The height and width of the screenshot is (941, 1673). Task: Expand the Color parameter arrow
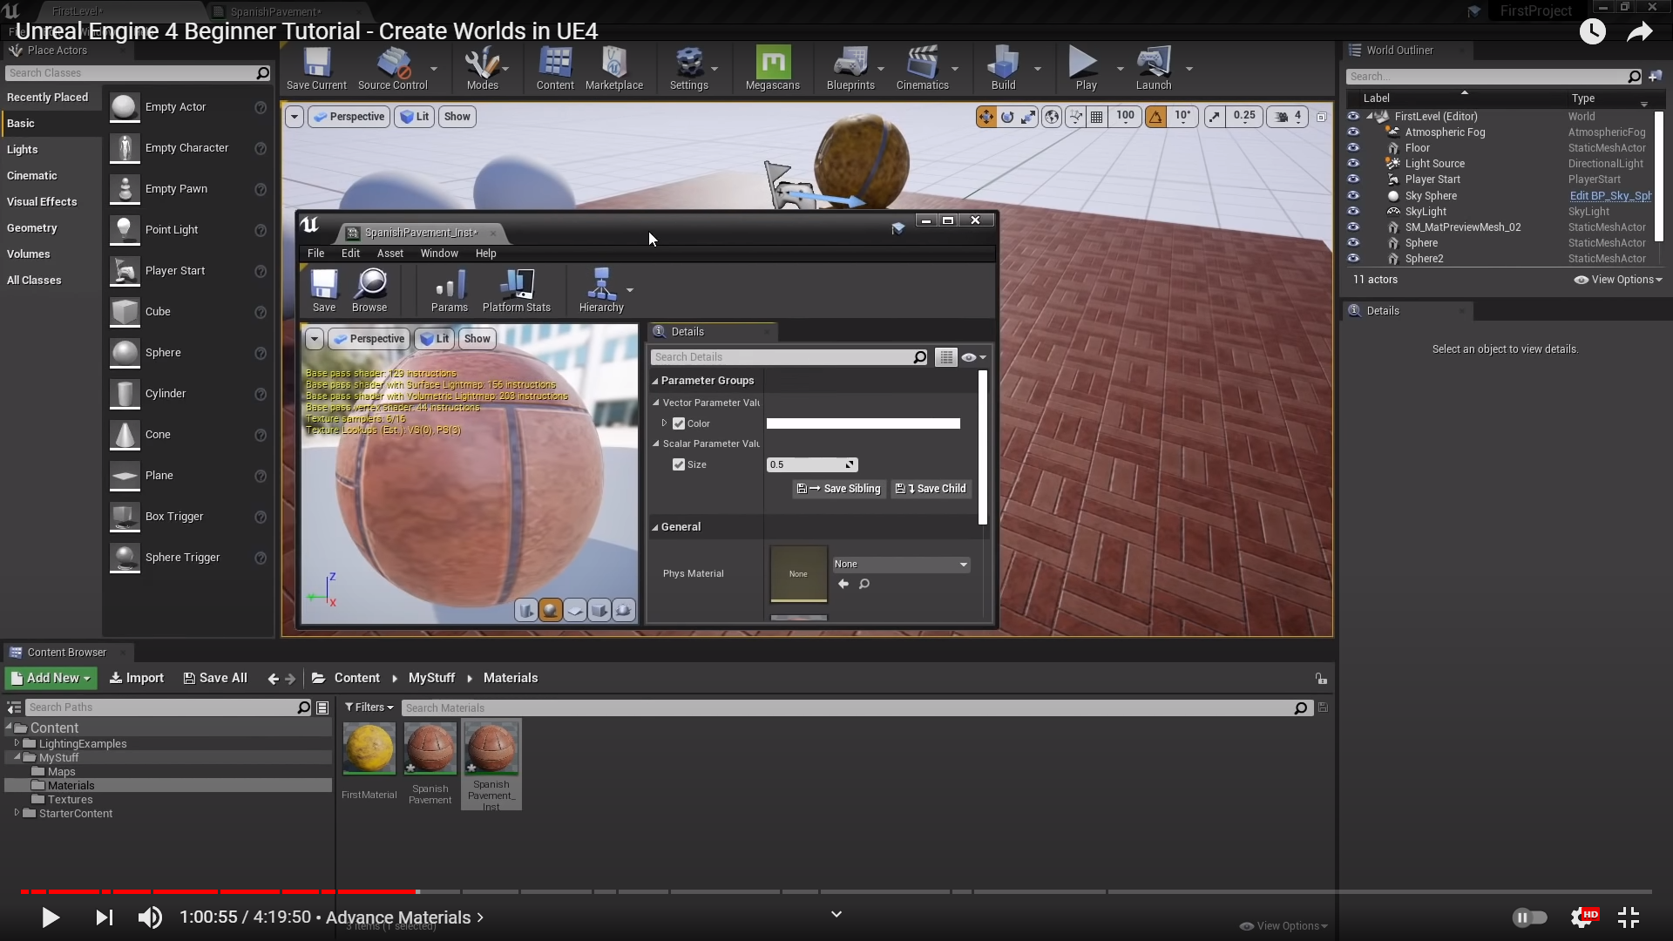(x=664, y=423)
